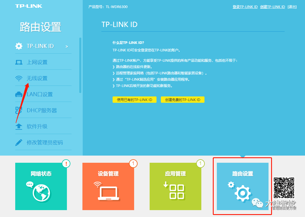Open the 设备管理 tile
Image resolution: width=305 pixels, height=217 pixels.
[x=108, y=186]
